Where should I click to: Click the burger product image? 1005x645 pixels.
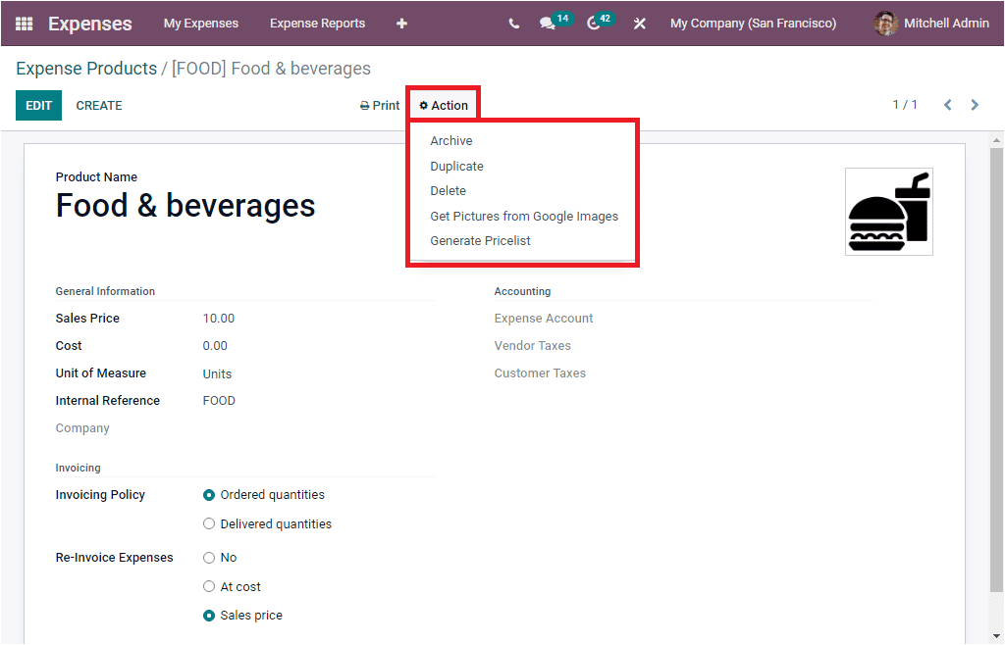click(x=888, y=212)
